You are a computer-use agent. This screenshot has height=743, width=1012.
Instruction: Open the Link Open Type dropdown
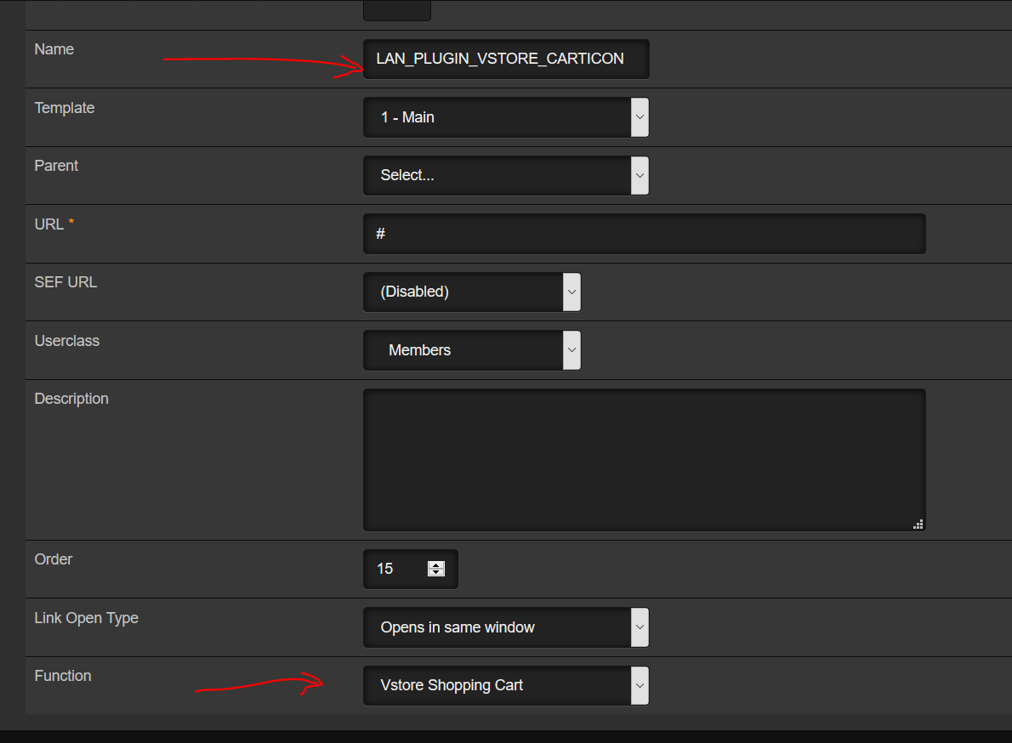coord(506,627)
